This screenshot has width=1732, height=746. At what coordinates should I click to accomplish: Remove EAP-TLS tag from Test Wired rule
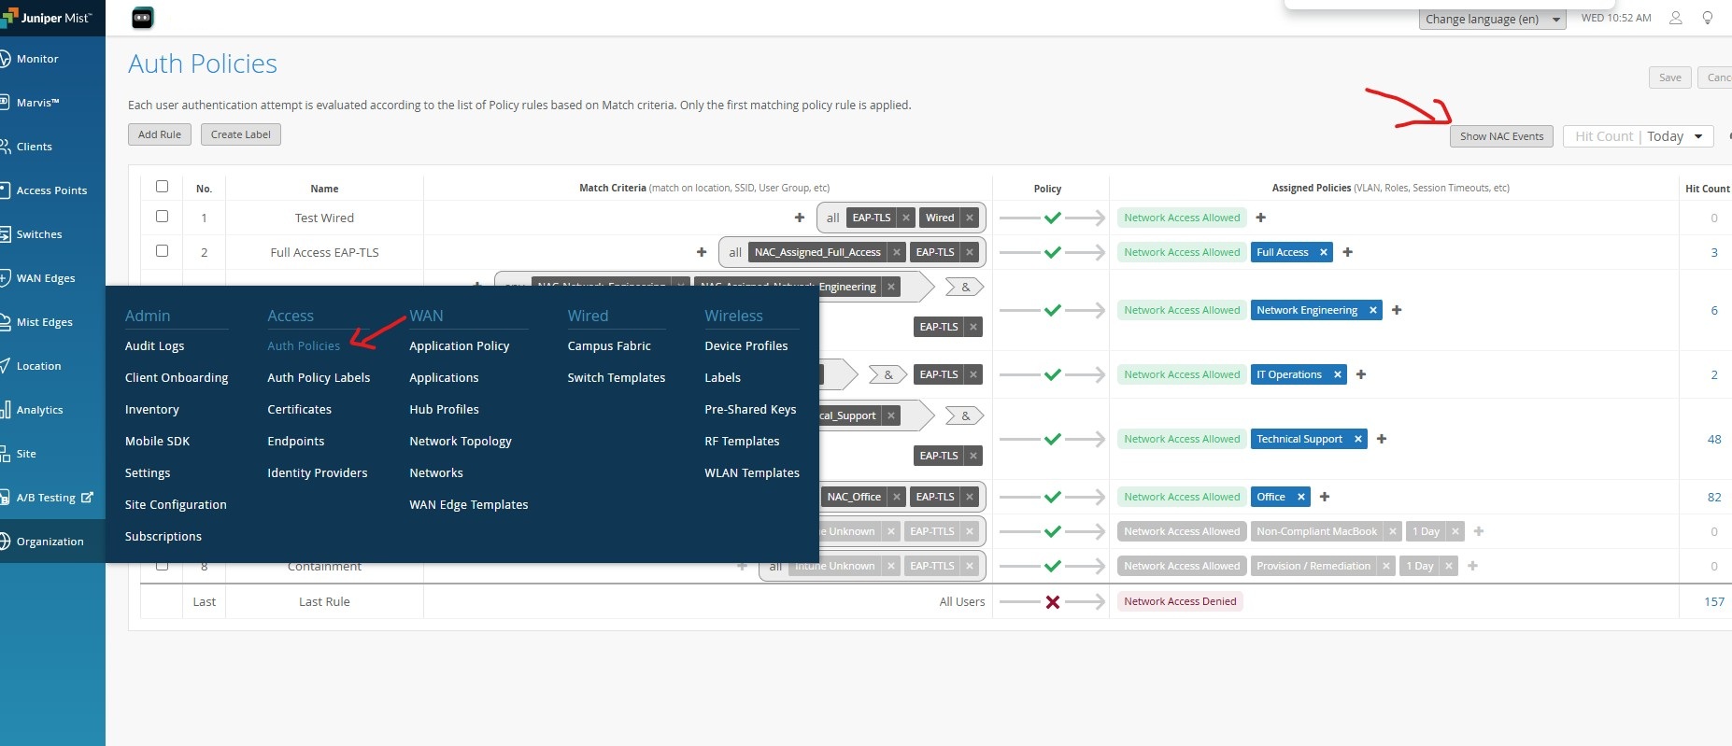click(905, 218)
